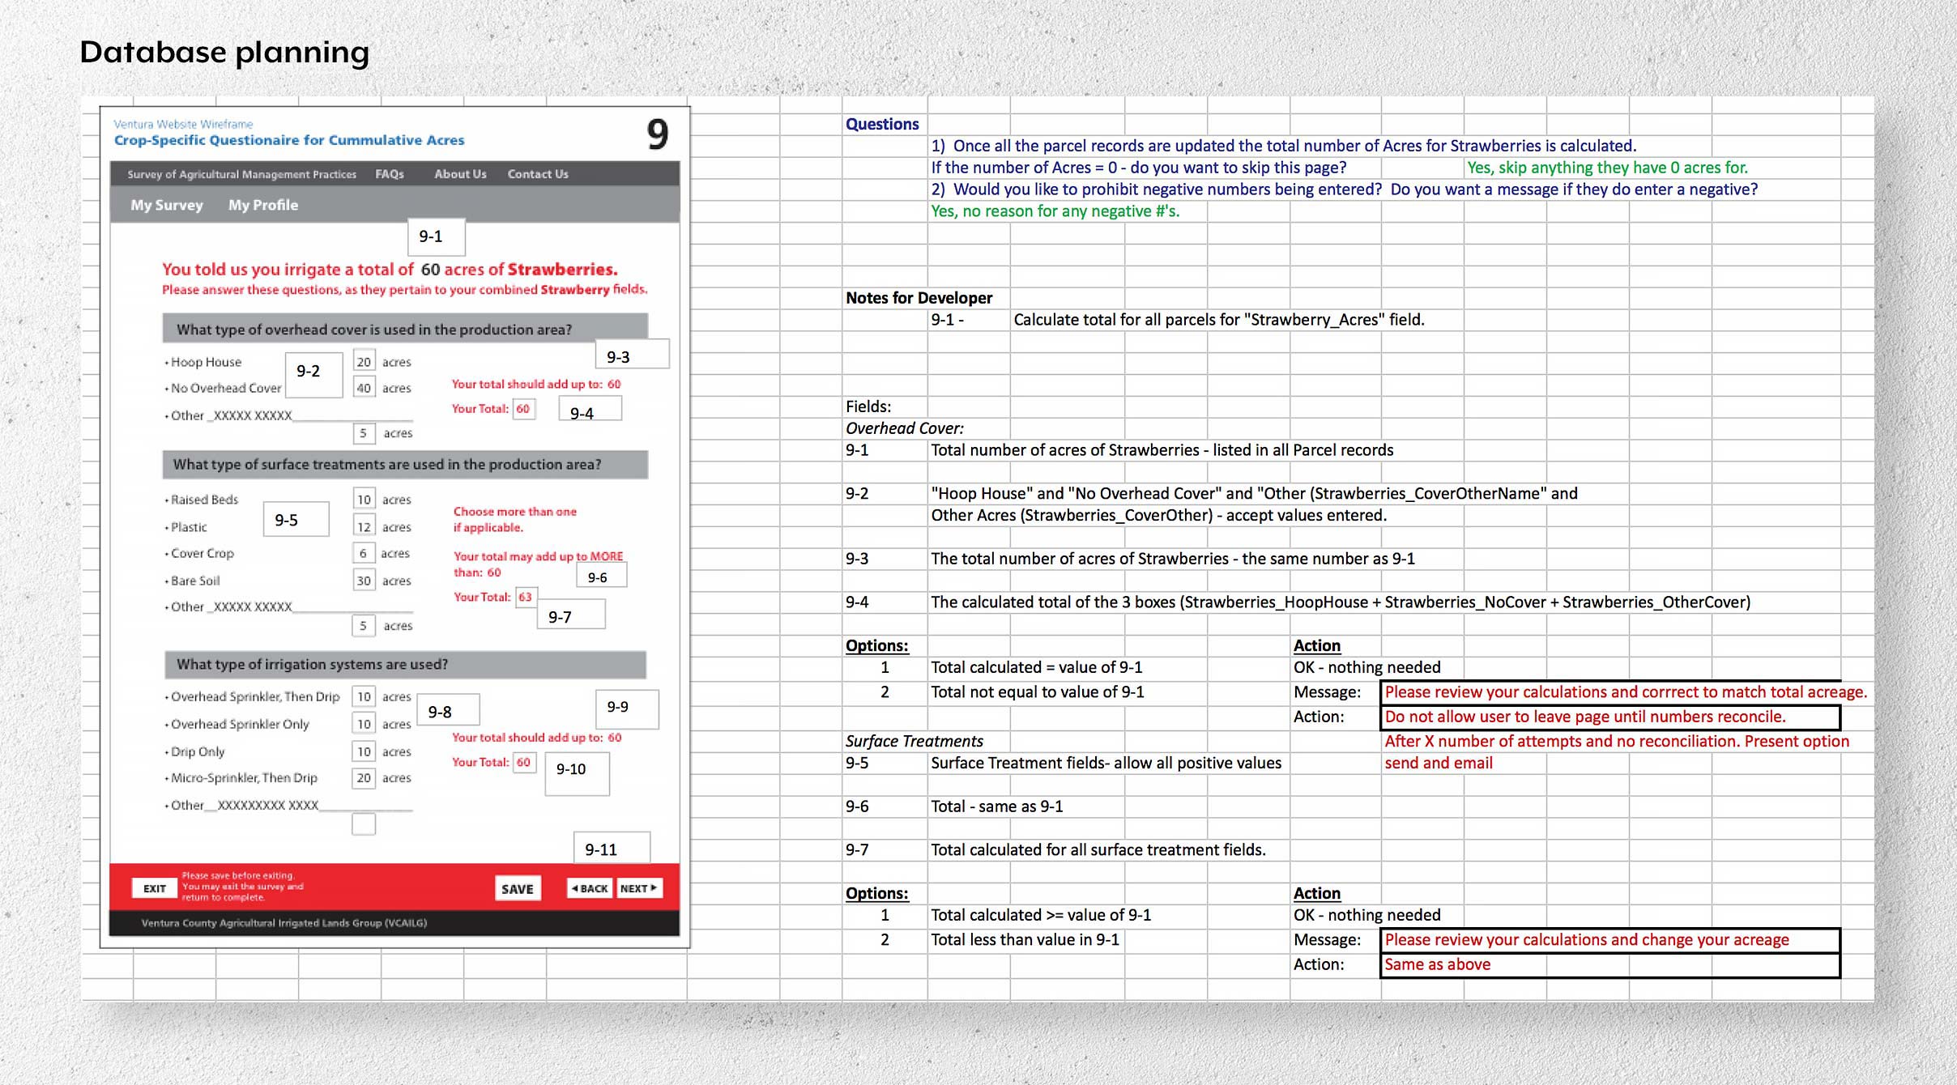Screen dimensions: 1957x1085
Task: Open FAQs in the top navigation
Action: (x=390, y=174)
